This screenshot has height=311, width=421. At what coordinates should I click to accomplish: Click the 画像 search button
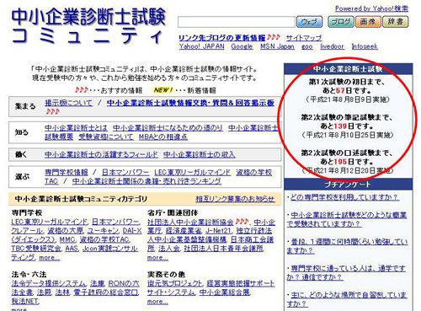tap(368, 22)
